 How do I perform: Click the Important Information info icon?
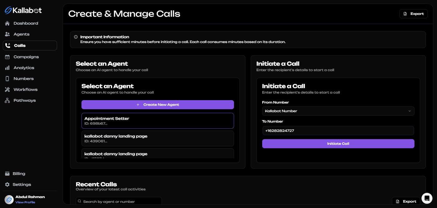pyautogui.click(x=76, y=37)
